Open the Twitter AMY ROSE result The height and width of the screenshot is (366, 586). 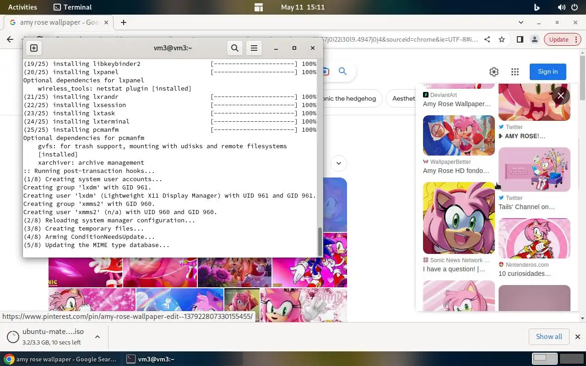point(522,136)
